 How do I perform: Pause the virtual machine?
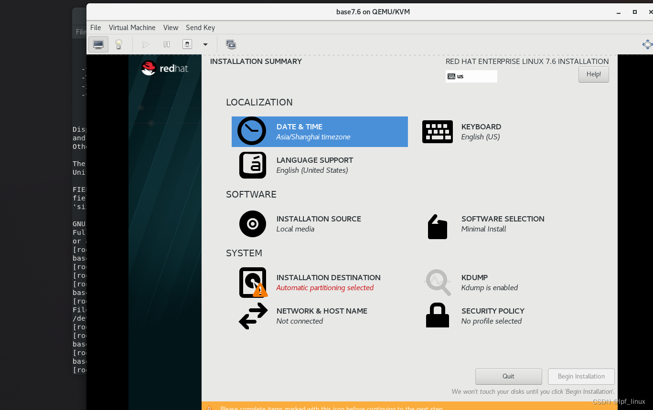coord(166,44)
